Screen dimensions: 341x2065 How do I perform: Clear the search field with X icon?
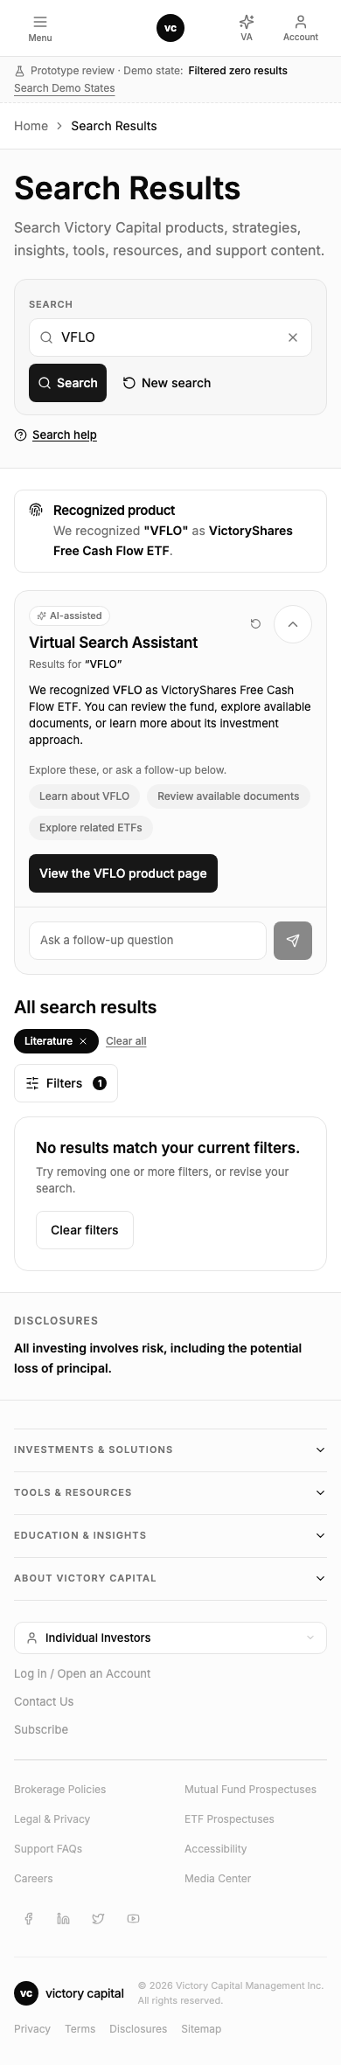293,337
